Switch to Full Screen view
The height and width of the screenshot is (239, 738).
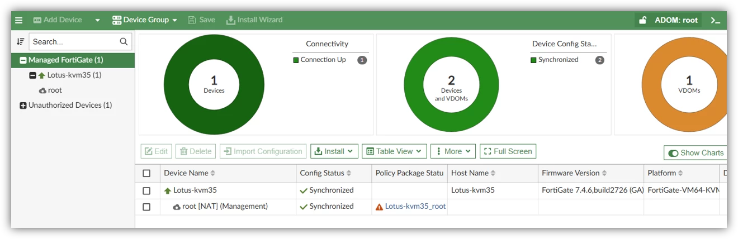click(508, 151)
